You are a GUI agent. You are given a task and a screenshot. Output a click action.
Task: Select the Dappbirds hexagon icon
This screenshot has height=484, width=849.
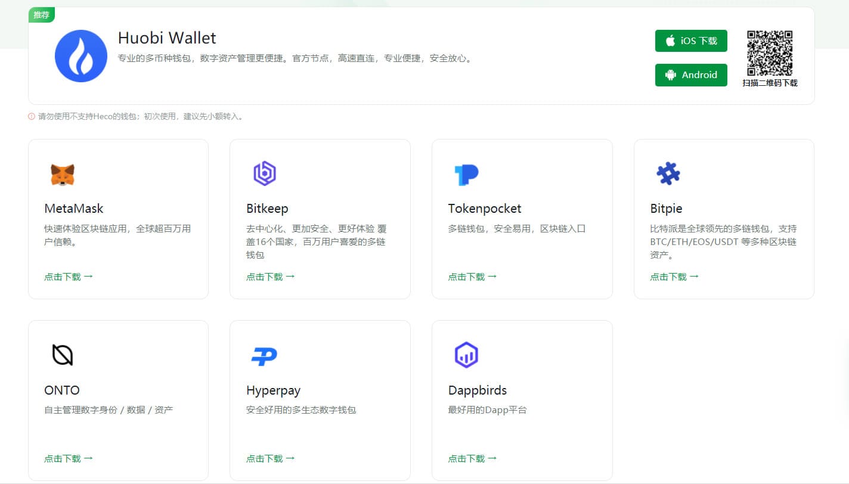[466, 355]
